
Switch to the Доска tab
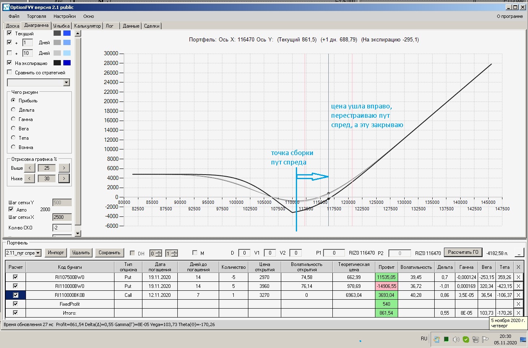click(13, 26)
